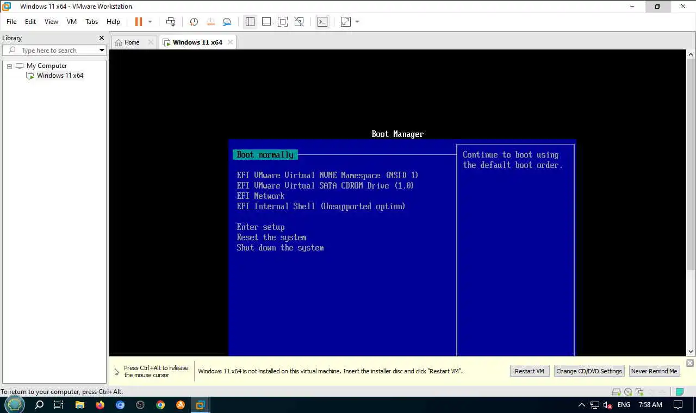This screenshot has width=696, height=413.
Task: Select Windows 11 x64 in Library tree
Action: tap(60, 76)
